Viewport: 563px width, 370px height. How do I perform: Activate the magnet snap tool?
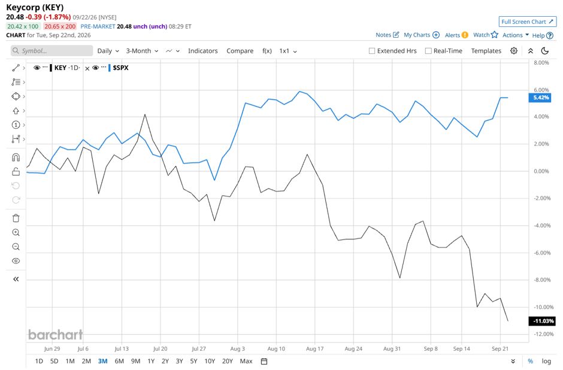(16, 157)
